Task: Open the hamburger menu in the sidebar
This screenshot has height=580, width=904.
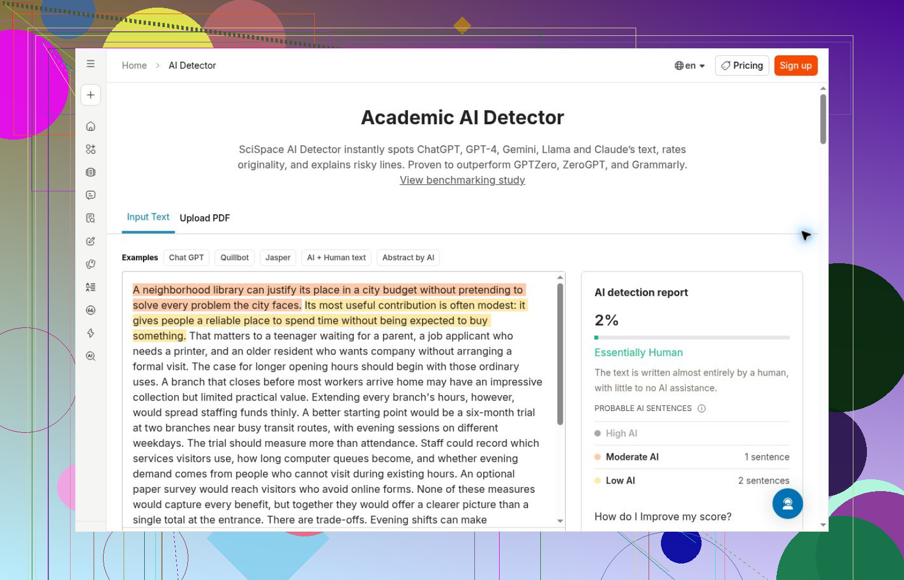Action: click(x=91, y=64)
